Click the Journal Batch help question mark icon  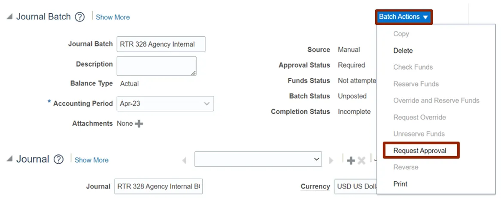[80, 17]
